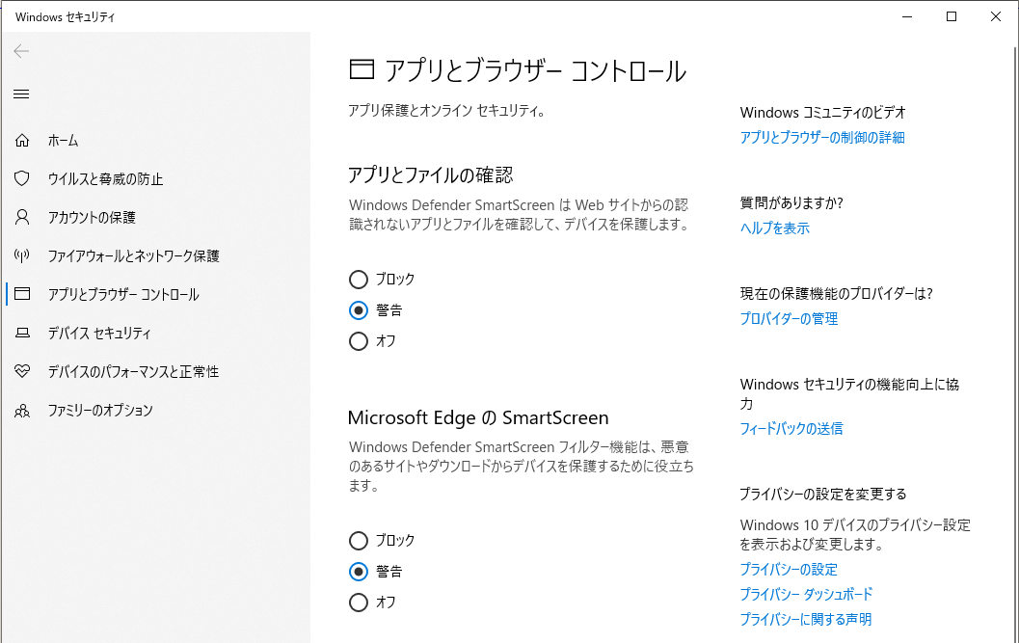This screenshot has width=1019, height=643.
Task: Click the device health heart icon
Action: 22,372
